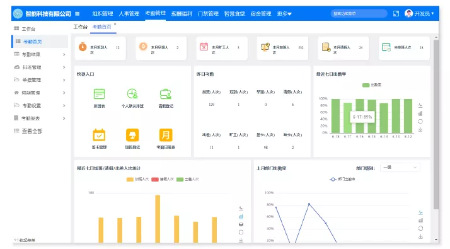Open the 个人默认排班 quick entry icon
Screen dimensions: 450x249
coord(132,94)
